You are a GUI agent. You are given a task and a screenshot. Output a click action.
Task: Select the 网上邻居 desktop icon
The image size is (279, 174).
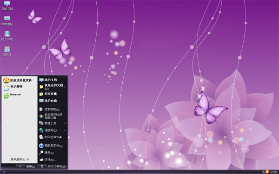[x=7, y=36]
